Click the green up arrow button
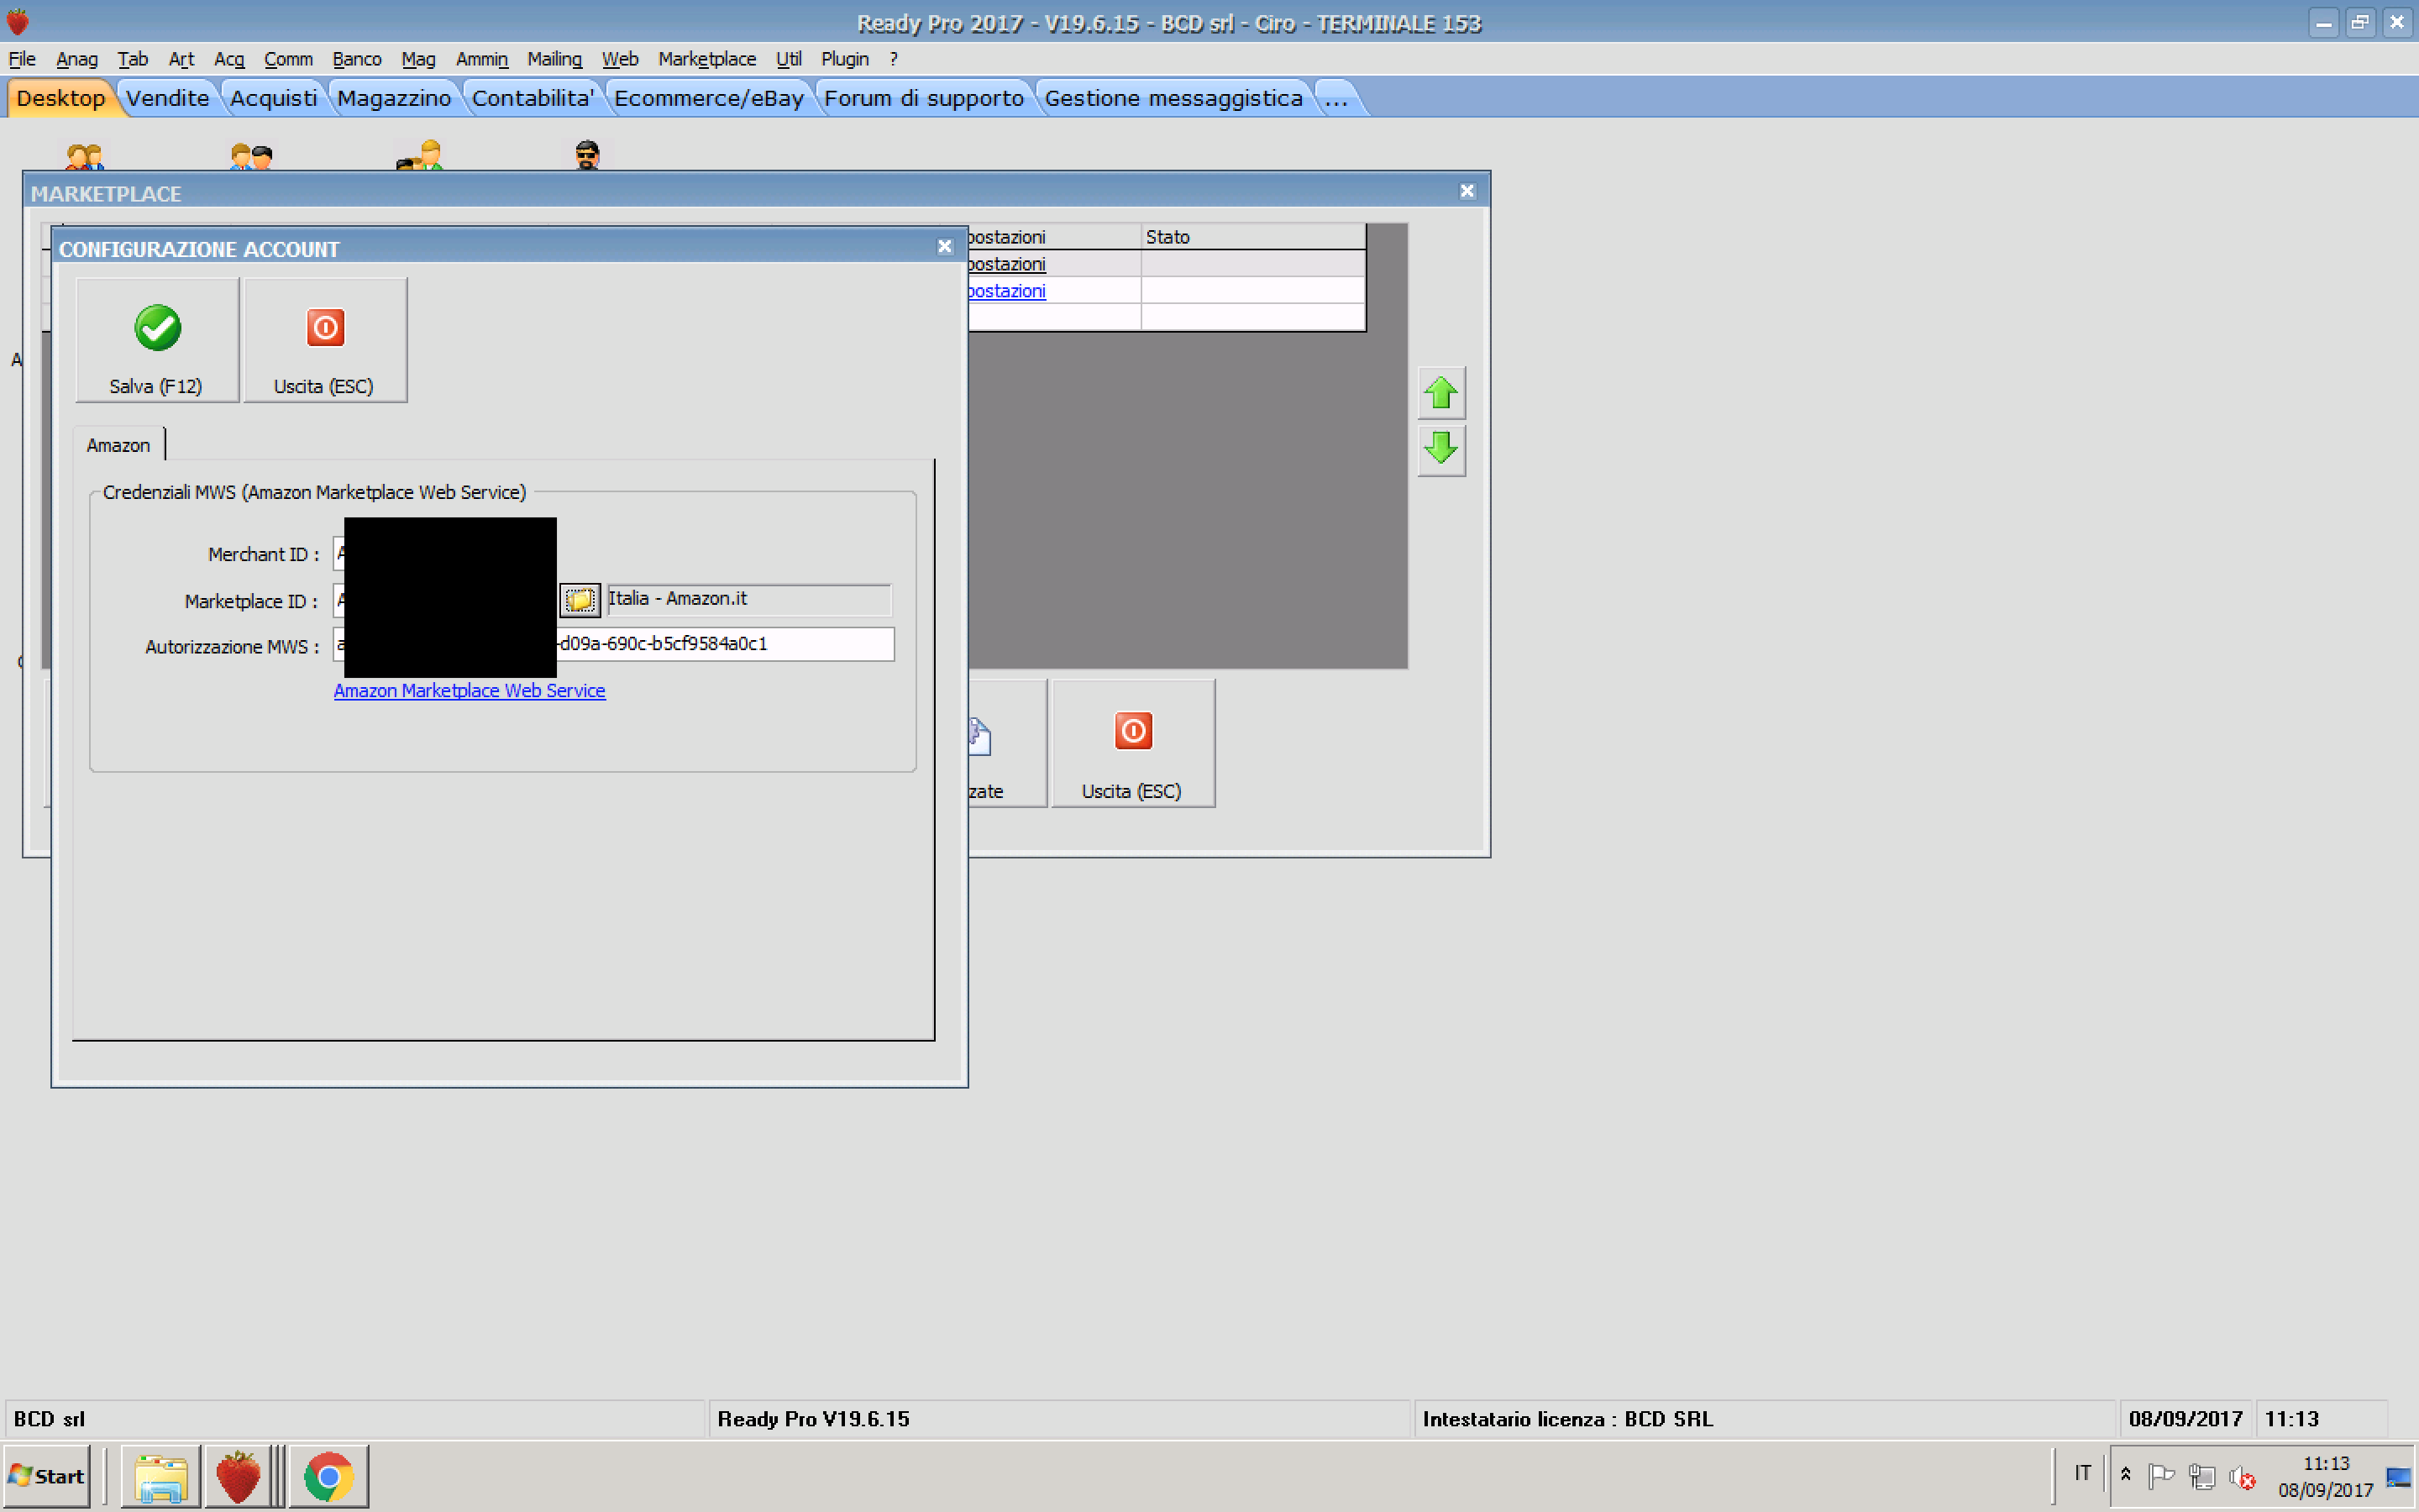Screen dimensions: 2419x1512 1440,393
